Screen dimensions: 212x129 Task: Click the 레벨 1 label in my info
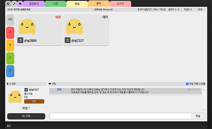click(26, 108)
